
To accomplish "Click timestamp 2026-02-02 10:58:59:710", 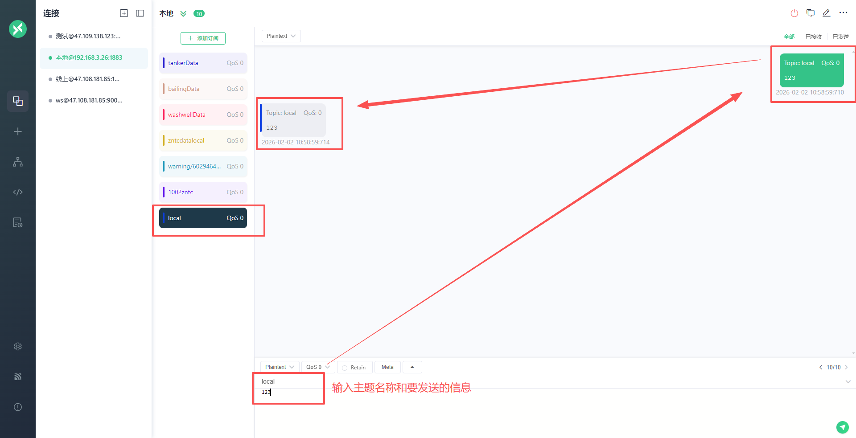I will tap(810, 92).
